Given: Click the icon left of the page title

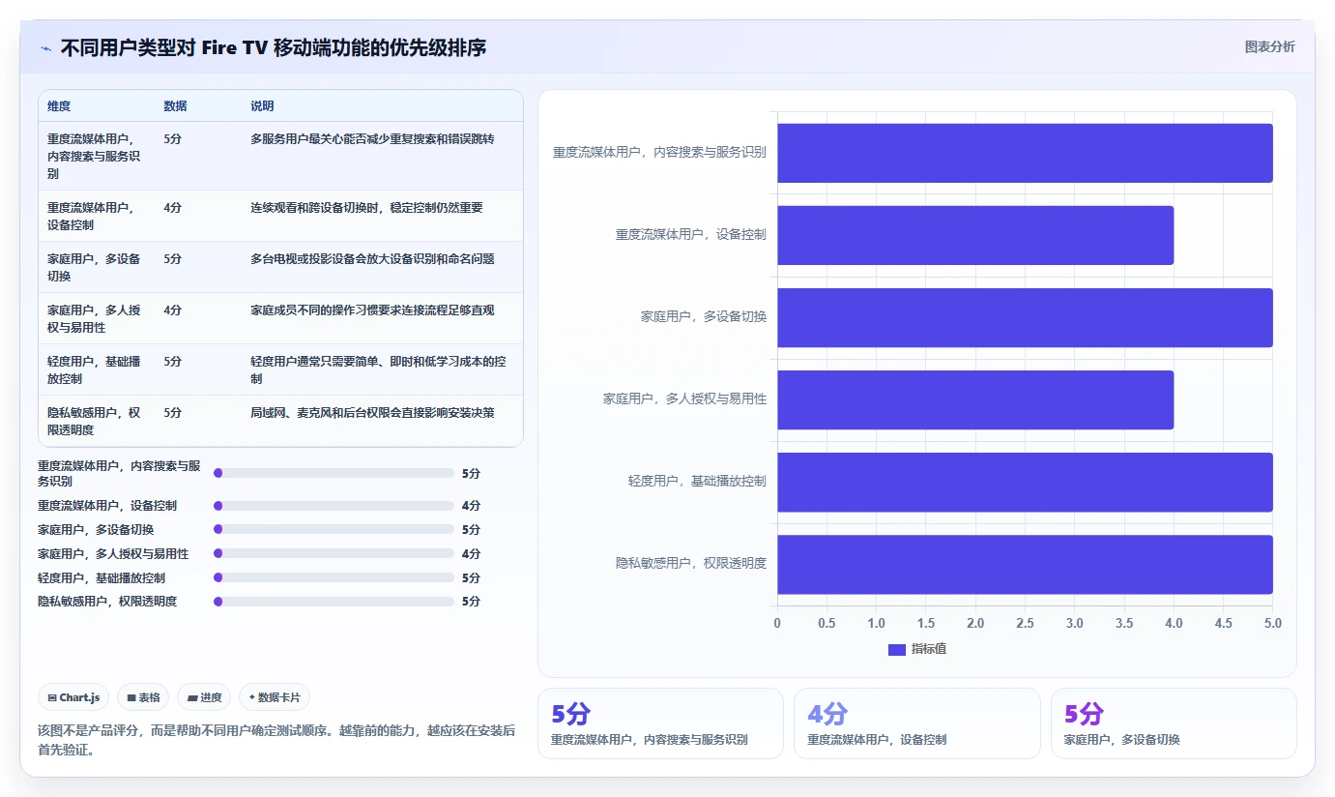Looking at the screenshot, I should point(45,48).
